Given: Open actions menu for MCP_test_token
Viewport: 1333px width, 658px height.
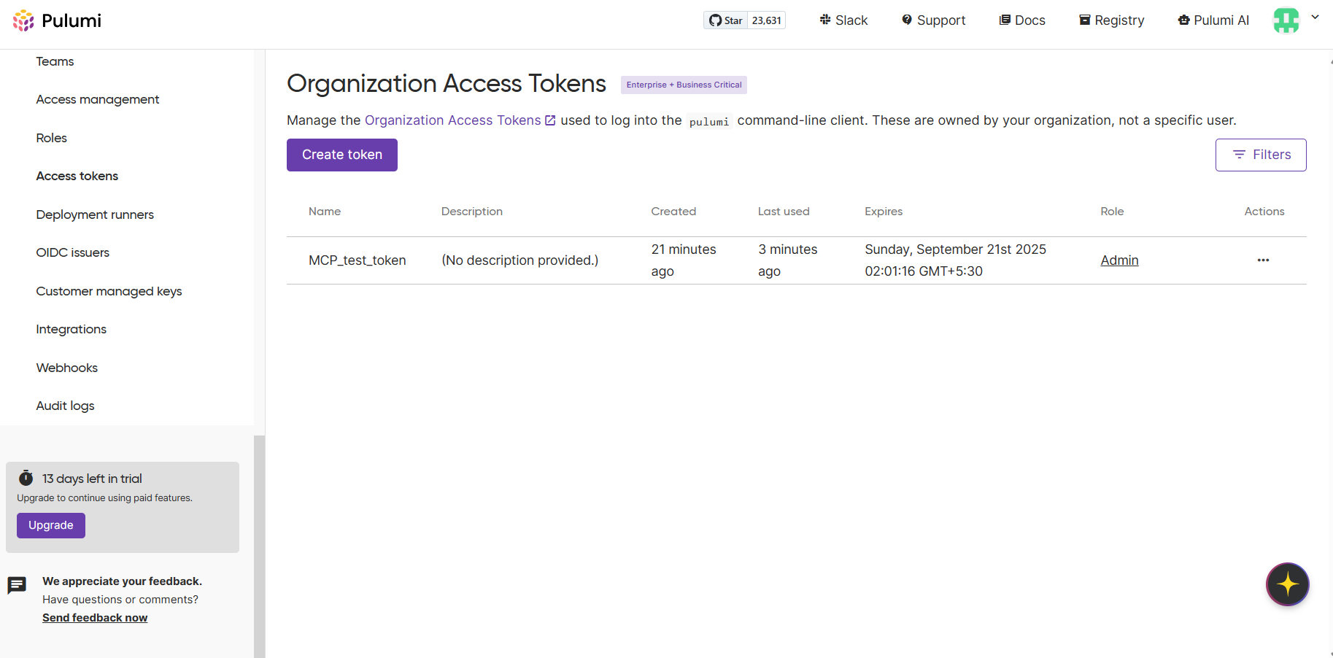Looking at the screenshot, I should coord(1263,260).
